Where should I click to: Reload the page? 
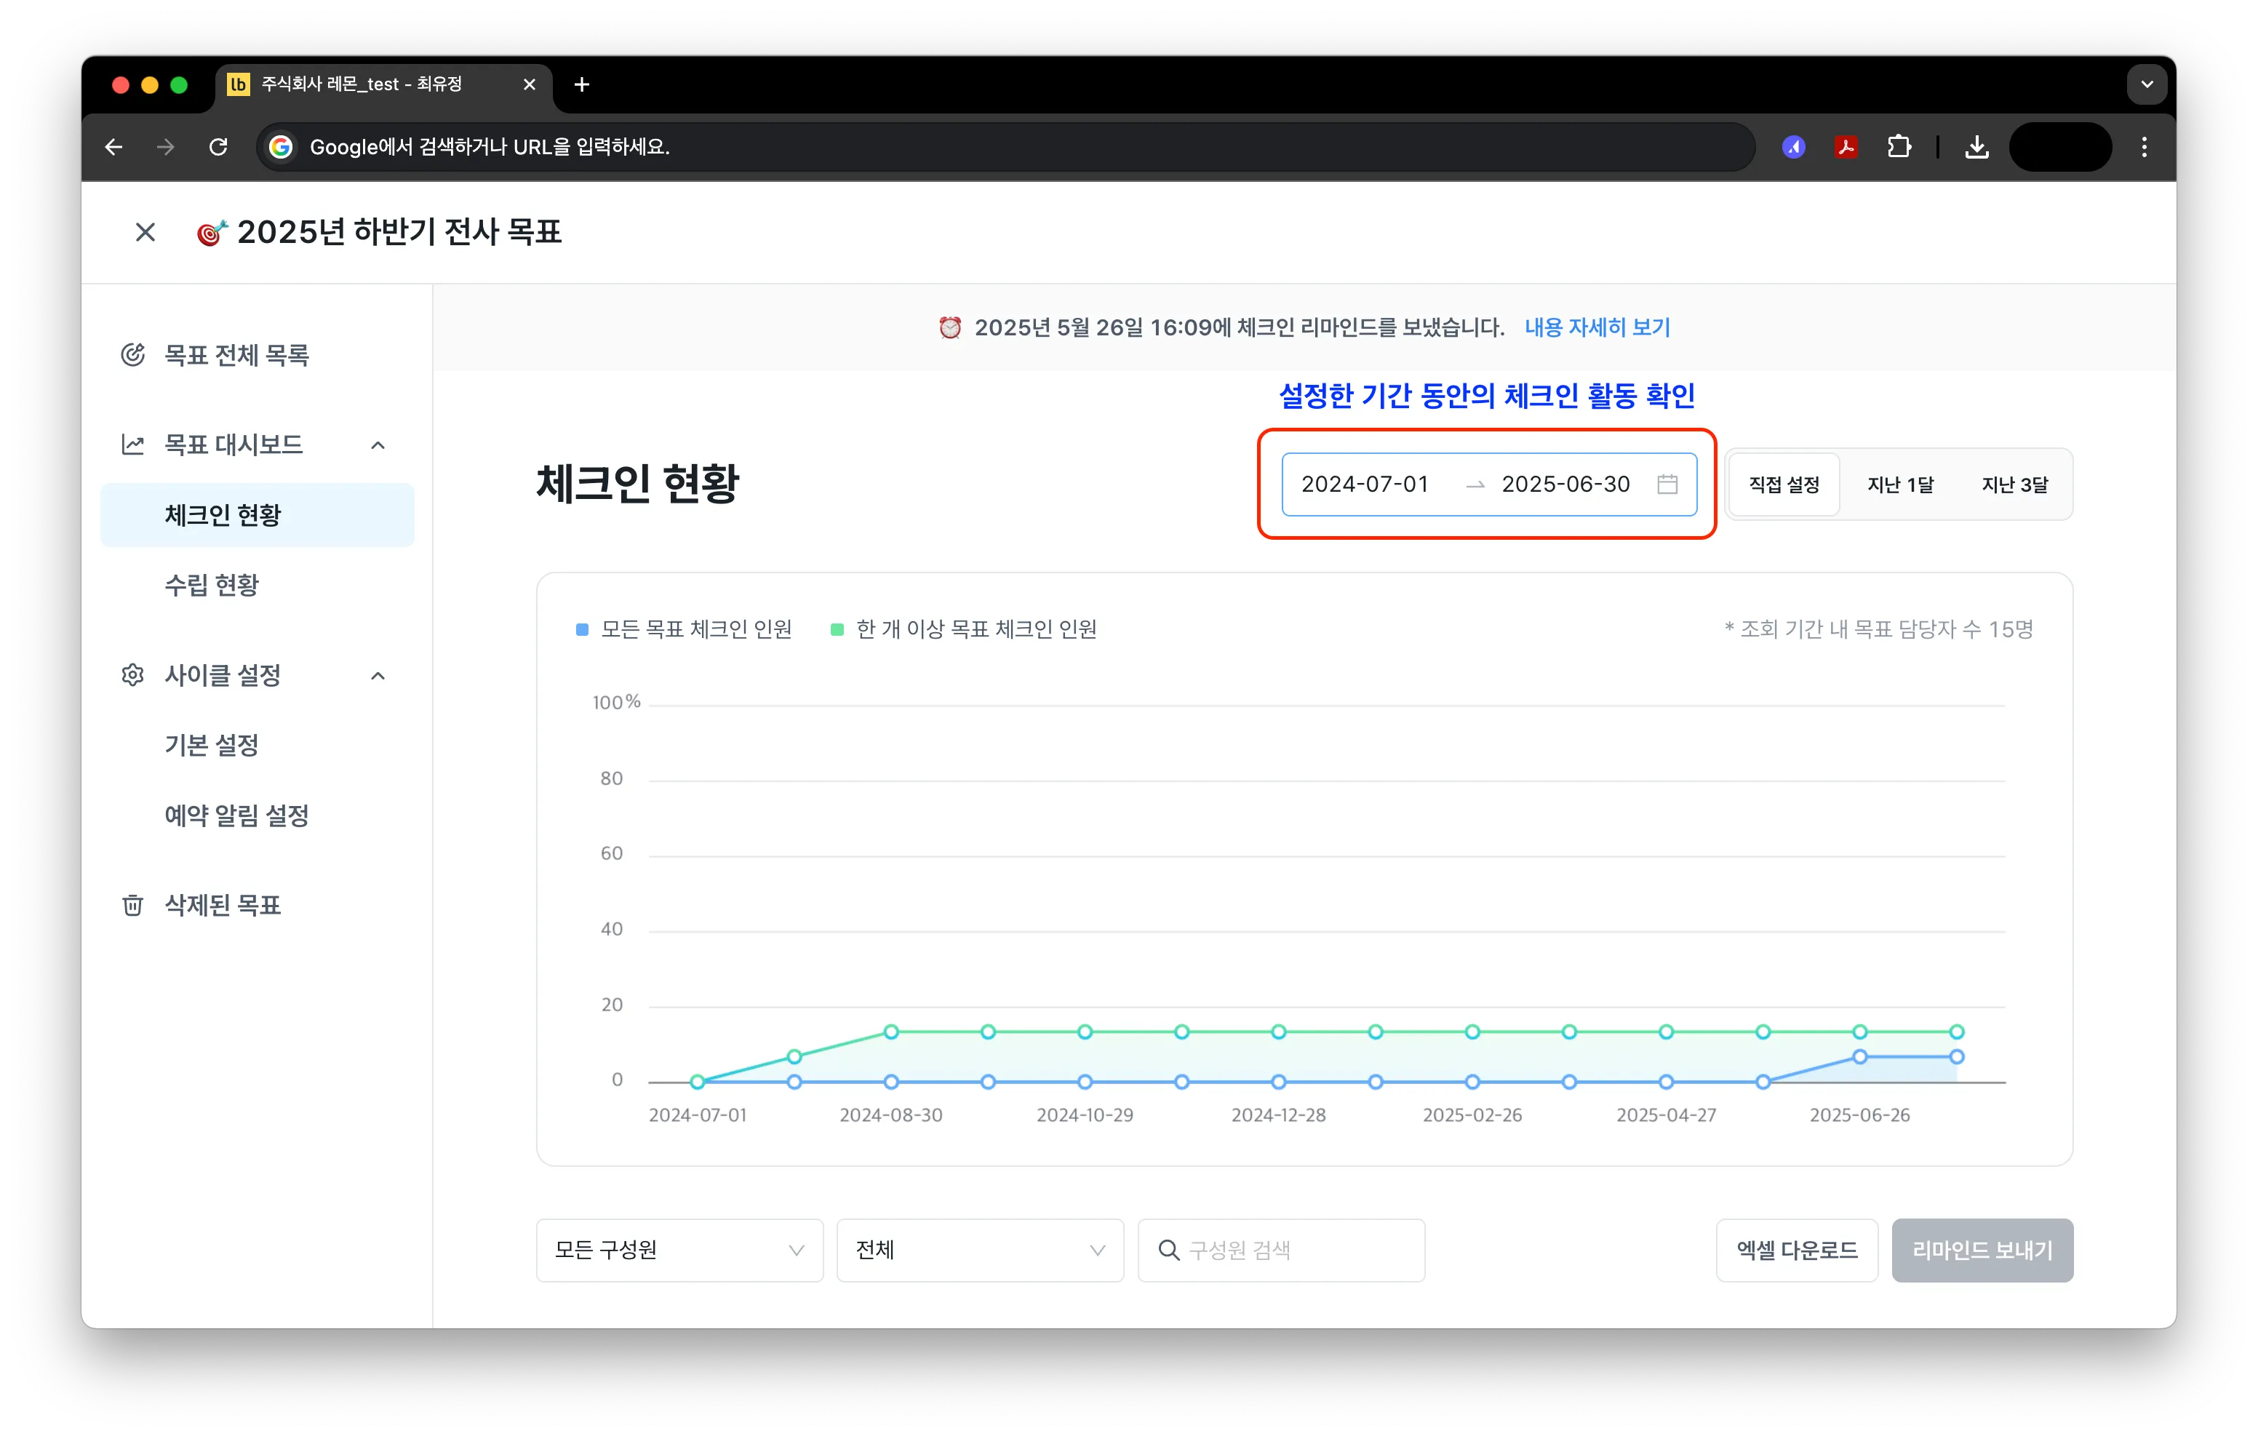(x=218, y=146)
